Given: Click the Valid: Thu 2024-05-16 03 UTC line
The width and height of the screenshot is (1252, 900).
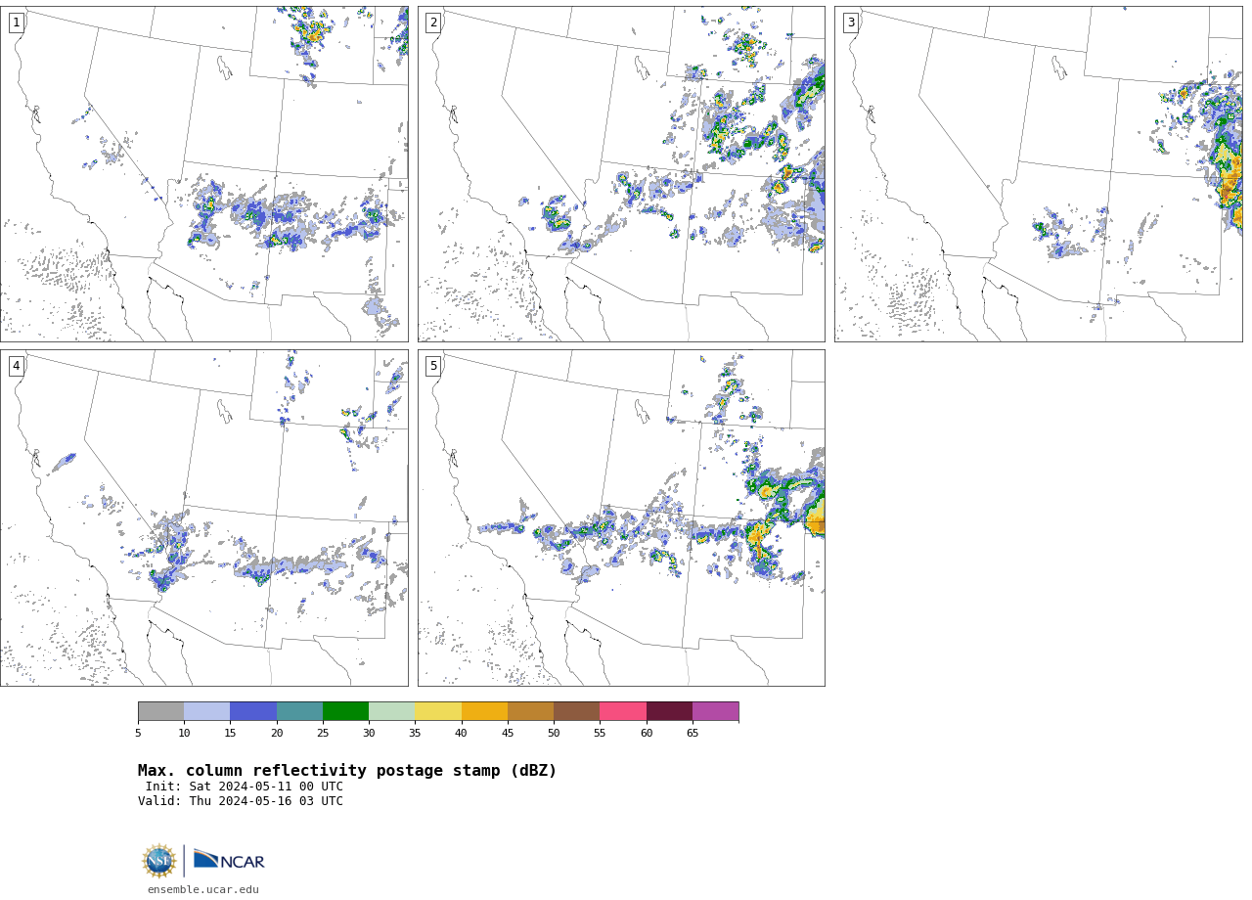Looking at the screenshot, I should point(241,801).
